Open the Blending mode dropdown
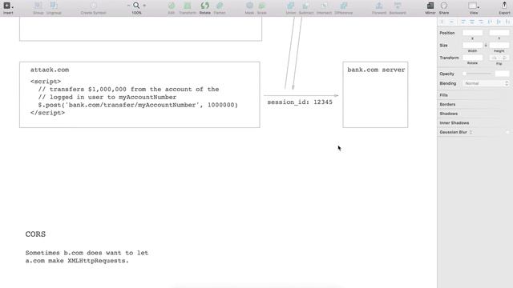Viewport: 513px width, 288px height. click(x=486, y=83)
